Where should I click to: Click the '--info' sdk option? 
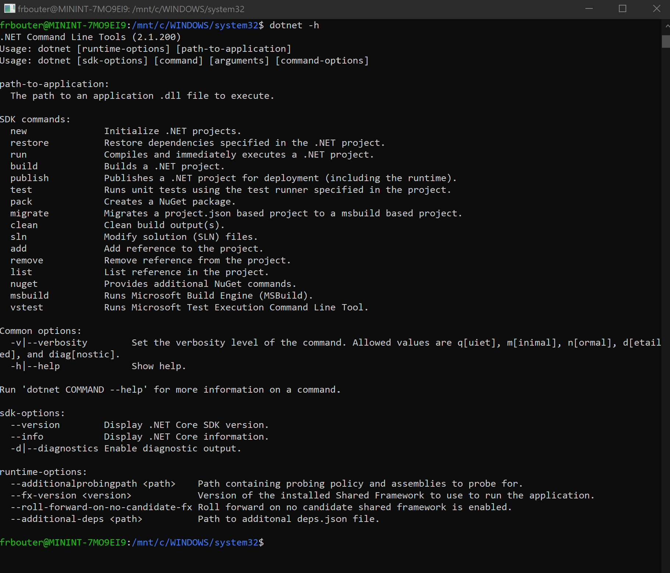(x=27, y=437)
